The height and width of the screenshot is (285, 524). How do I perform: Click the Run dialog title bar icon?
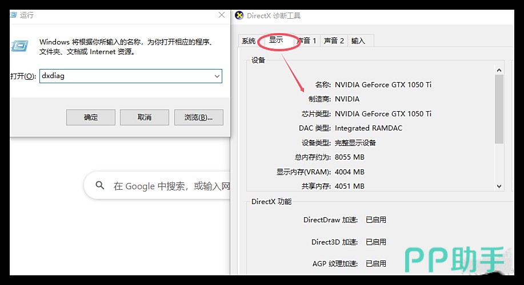[13, 15]
